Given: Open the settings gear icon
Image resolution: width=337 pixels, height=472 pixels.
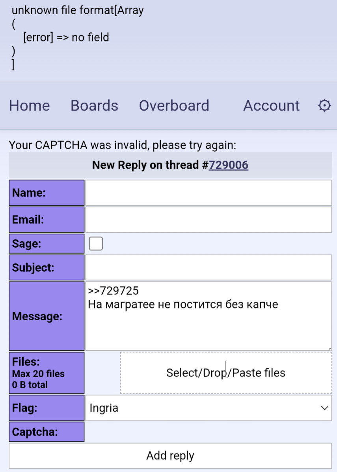Looking at the screenshot, I should 324,106.
